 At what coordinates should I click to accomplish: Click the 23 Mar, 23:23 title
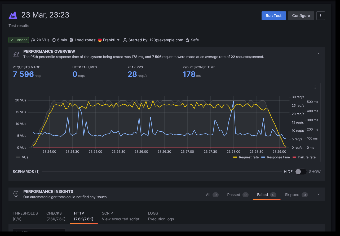pos(45,15)
